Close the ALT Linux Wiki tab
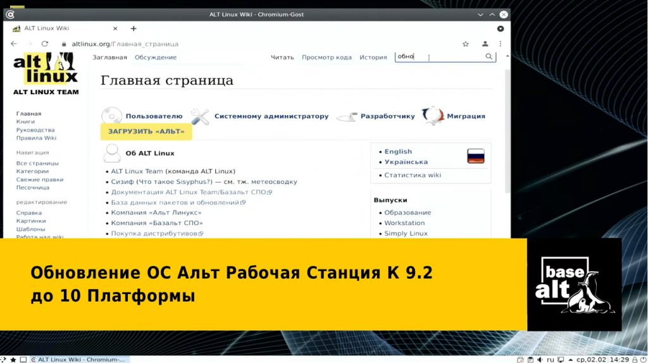The image size is (648, 363). coord(115,28)
